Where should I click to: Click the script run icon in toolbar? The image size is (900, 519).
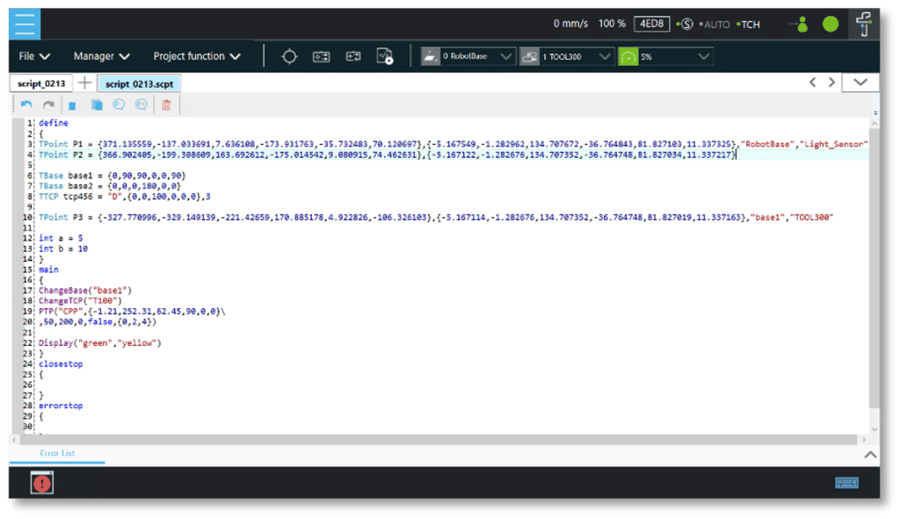[x=384, y=56]
